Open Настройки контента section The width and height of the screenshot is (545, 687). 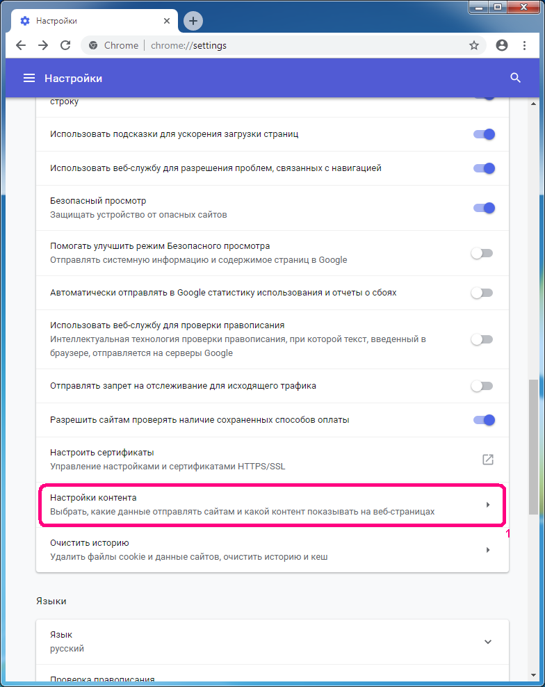pos(271,505)
